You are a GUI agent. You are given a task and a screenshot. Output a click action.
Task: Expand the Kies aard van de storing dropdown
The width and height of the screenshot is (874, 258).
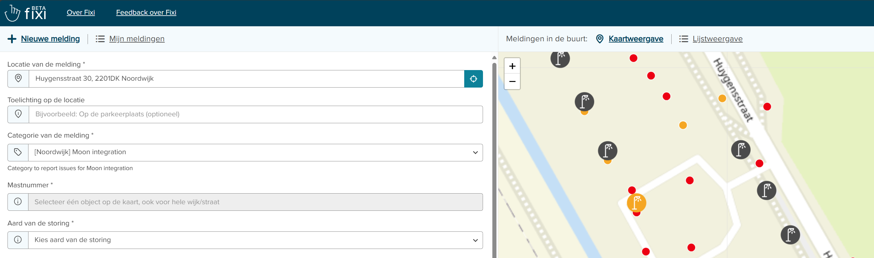pos(254,240)
